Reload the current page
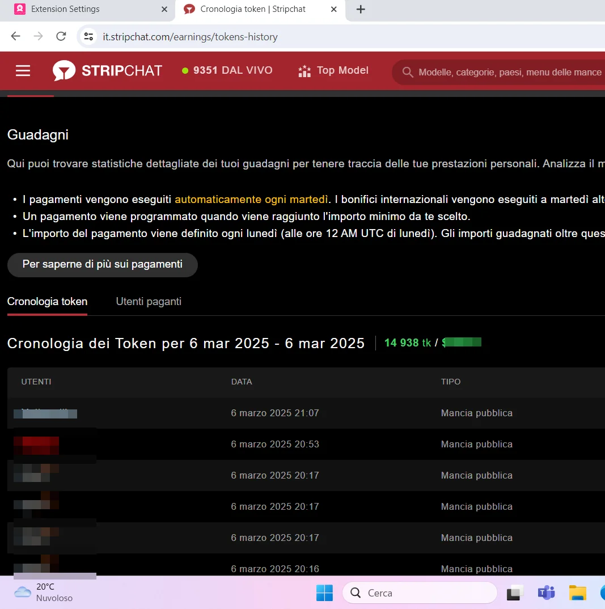Image resolution: width=605 pixels, height=609 pixels. point(61,37)
